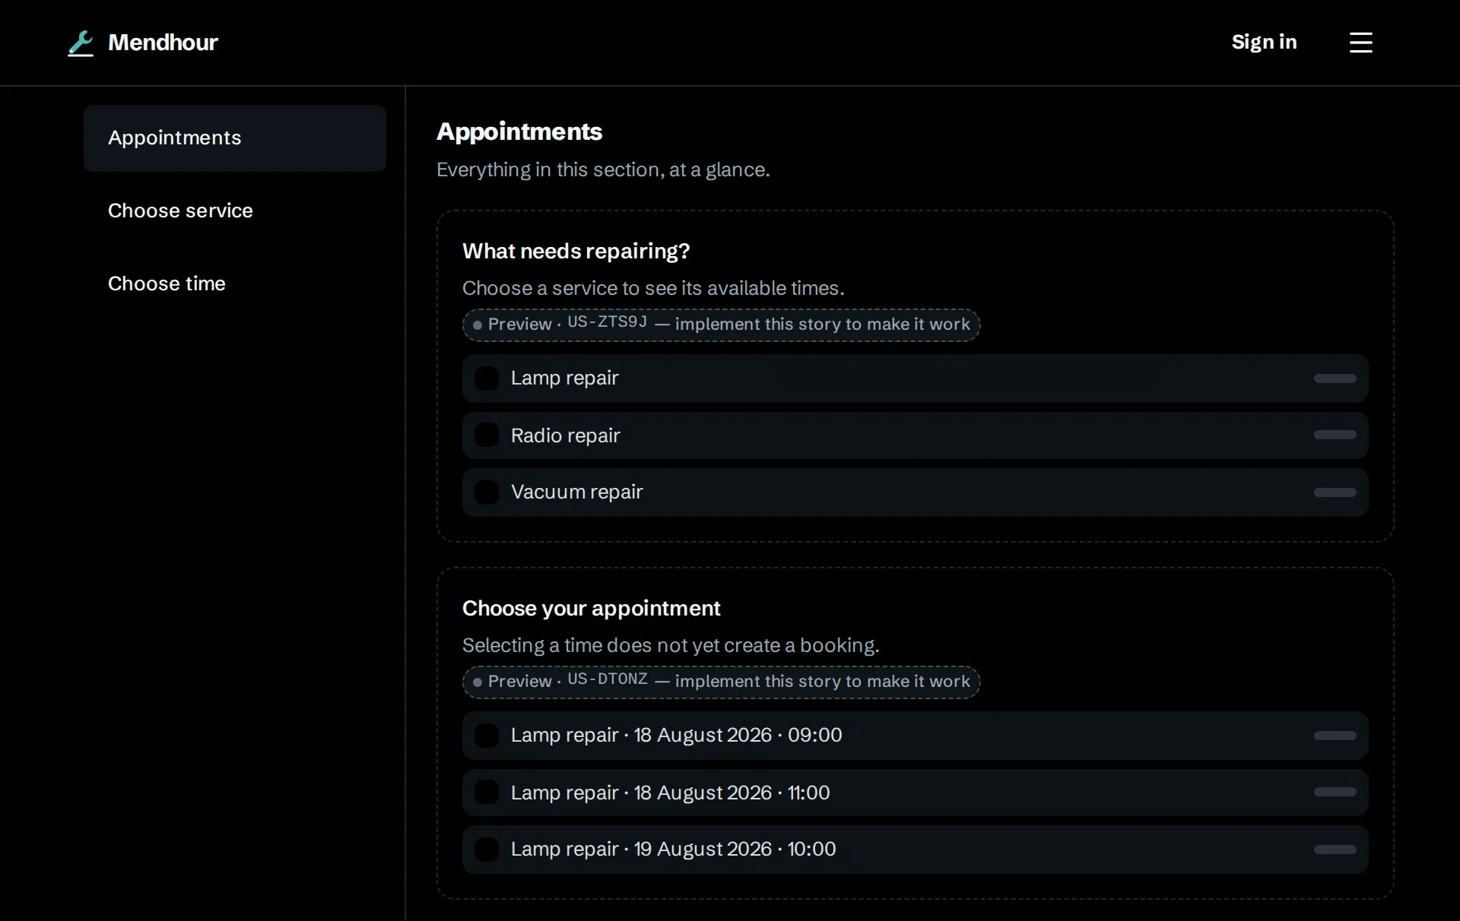This screenshot has width=1460, height=921.
Task: Click the Lamp repair 19 August 2026 10:00 text
Action: click(x=674, y=850)
